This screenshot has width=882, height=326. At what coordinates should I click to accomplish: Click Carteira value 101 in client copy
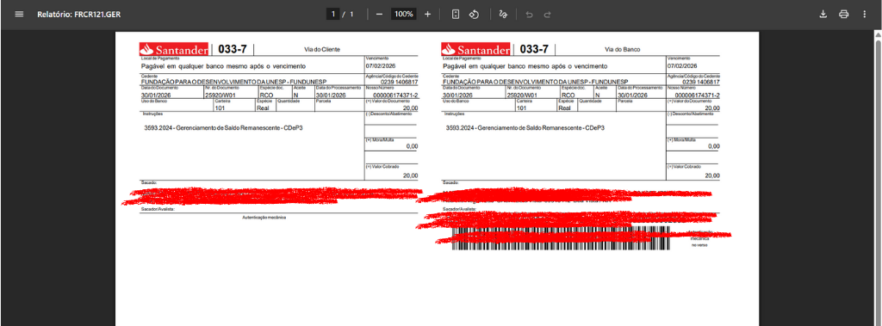[x=220, y=108]
